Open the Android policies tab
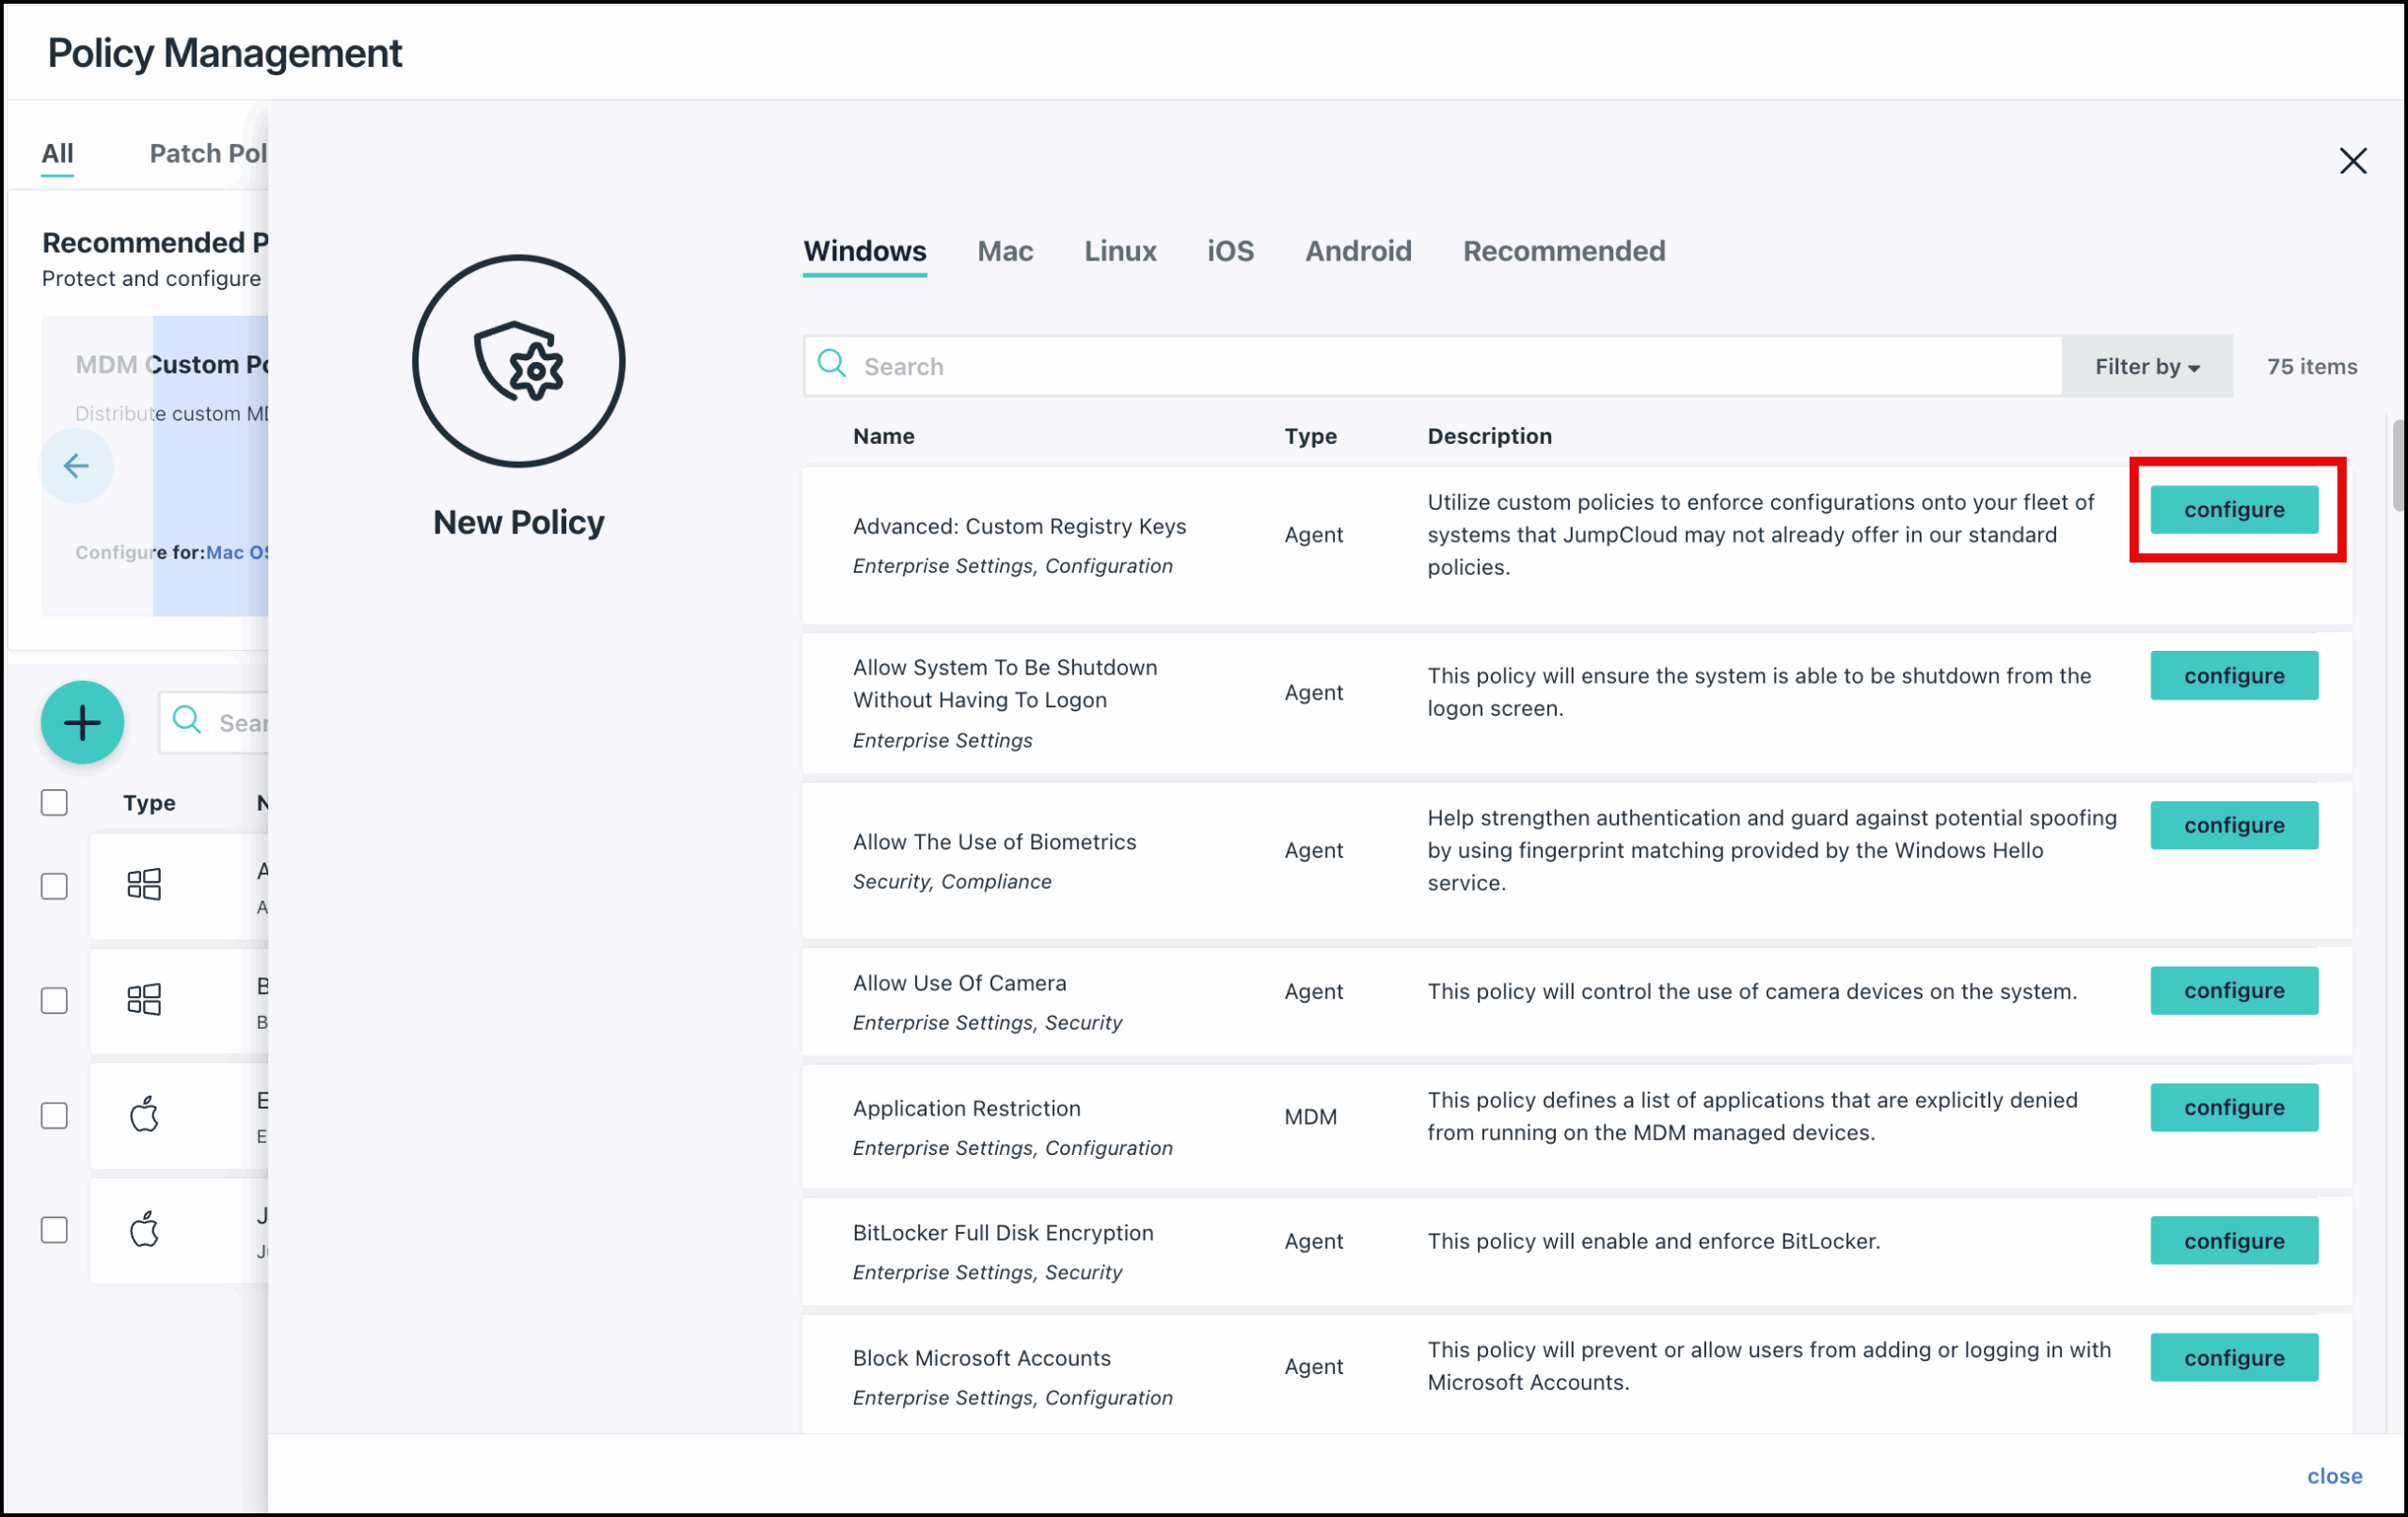Viewport: 2408px width, 1517px height. click(1358, 251)
